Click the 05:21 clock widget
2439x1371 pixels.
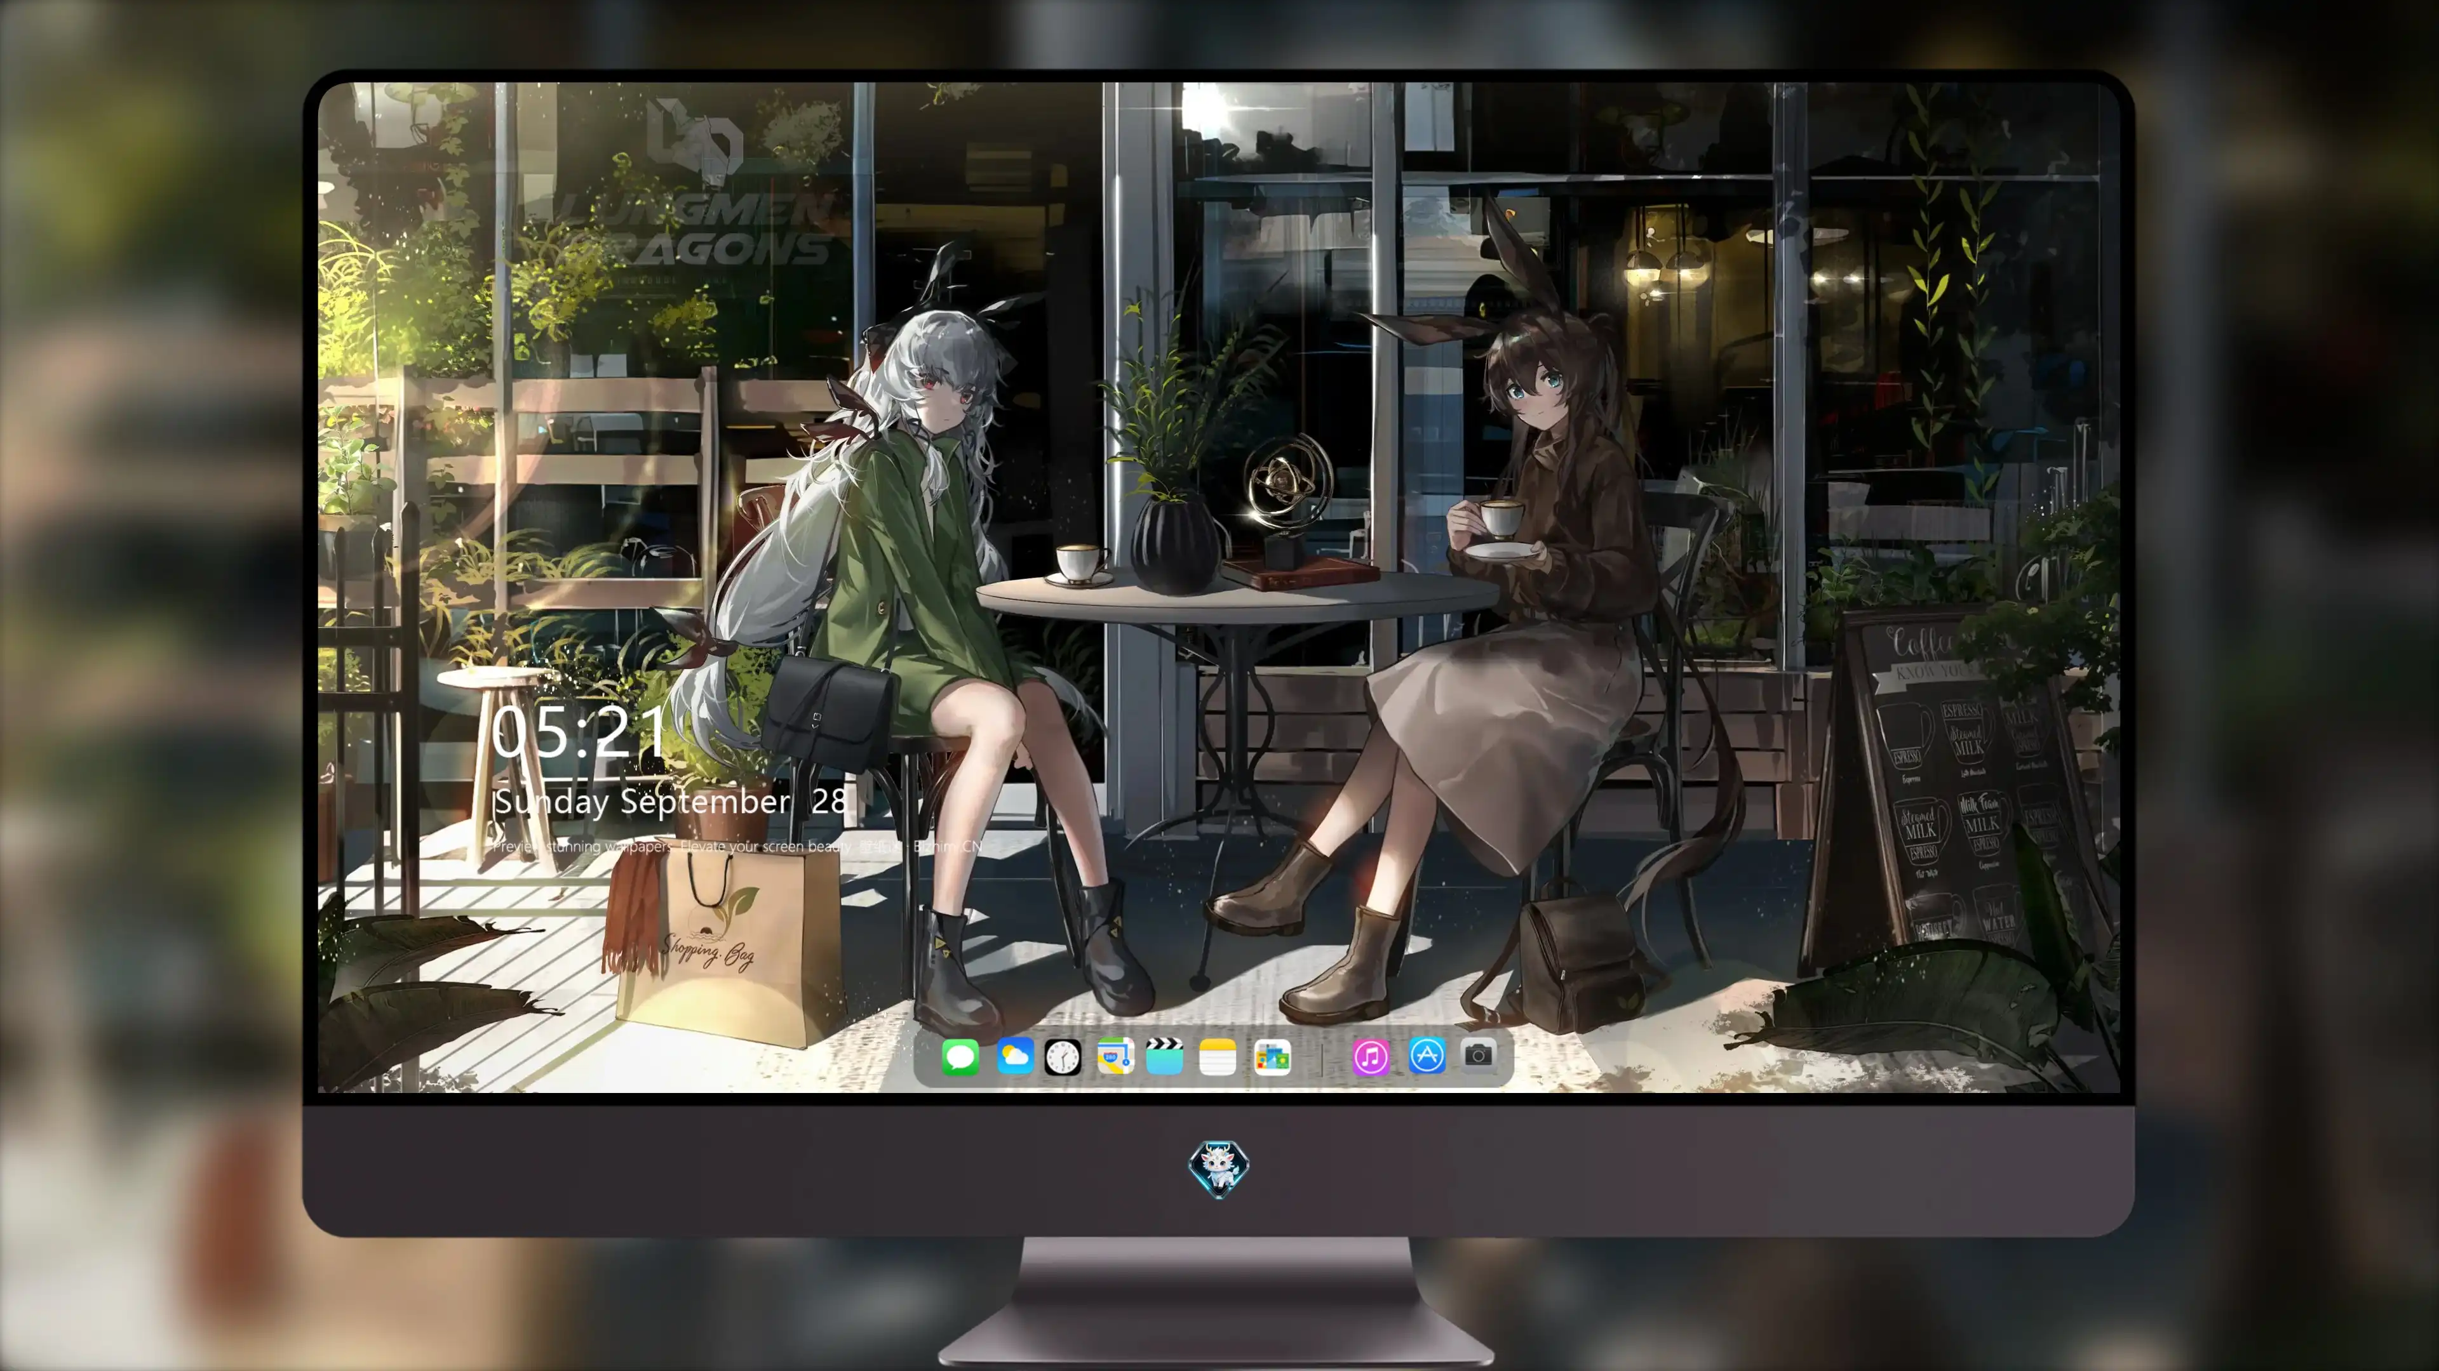click(579, 731)
